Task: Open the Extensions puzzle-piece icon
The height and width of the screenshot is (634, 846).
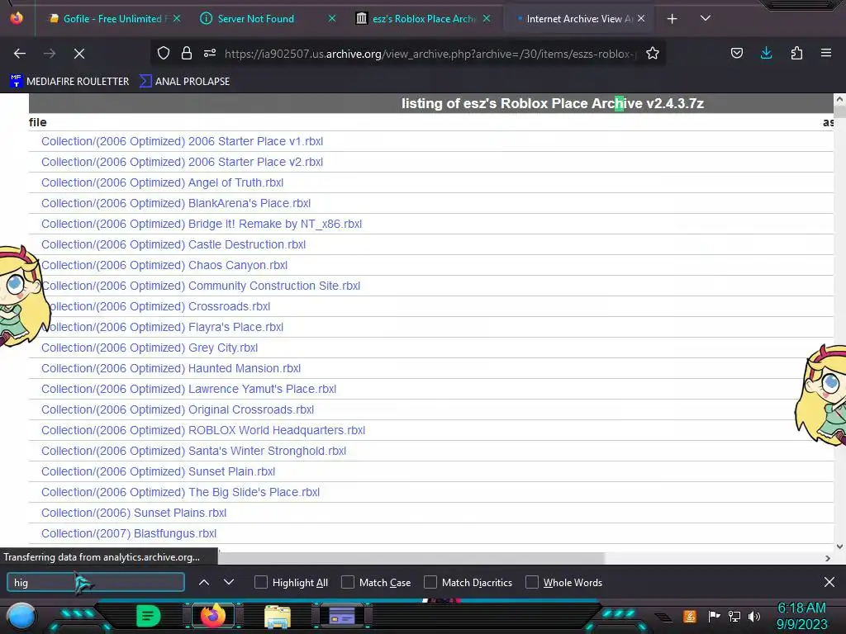Action: click(x=796, y=54)
